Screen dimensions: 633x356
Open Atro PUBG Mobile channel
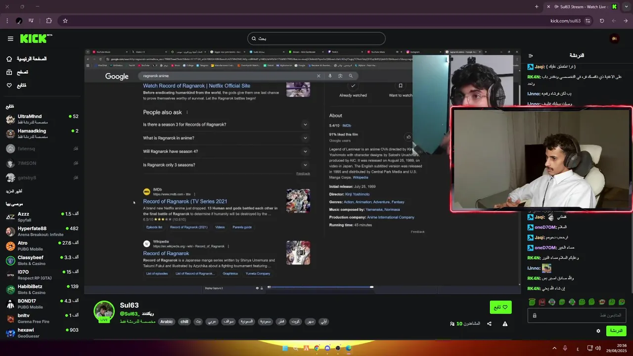click(42, 246)
